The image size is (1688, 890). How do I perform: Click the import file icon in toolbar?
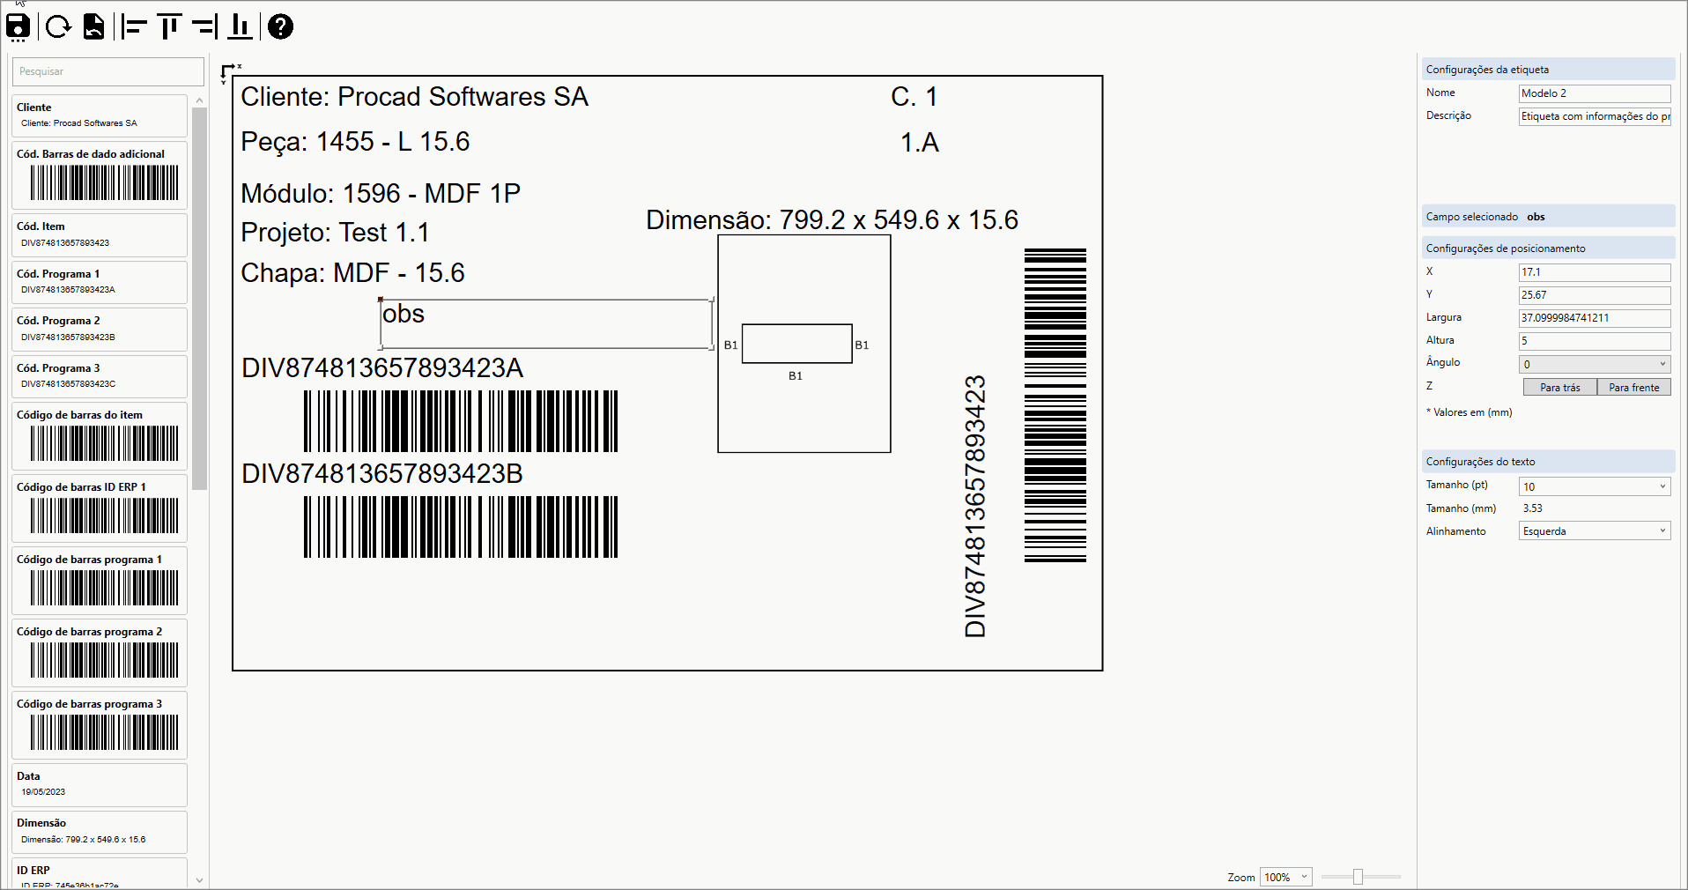tap(94, 26)
